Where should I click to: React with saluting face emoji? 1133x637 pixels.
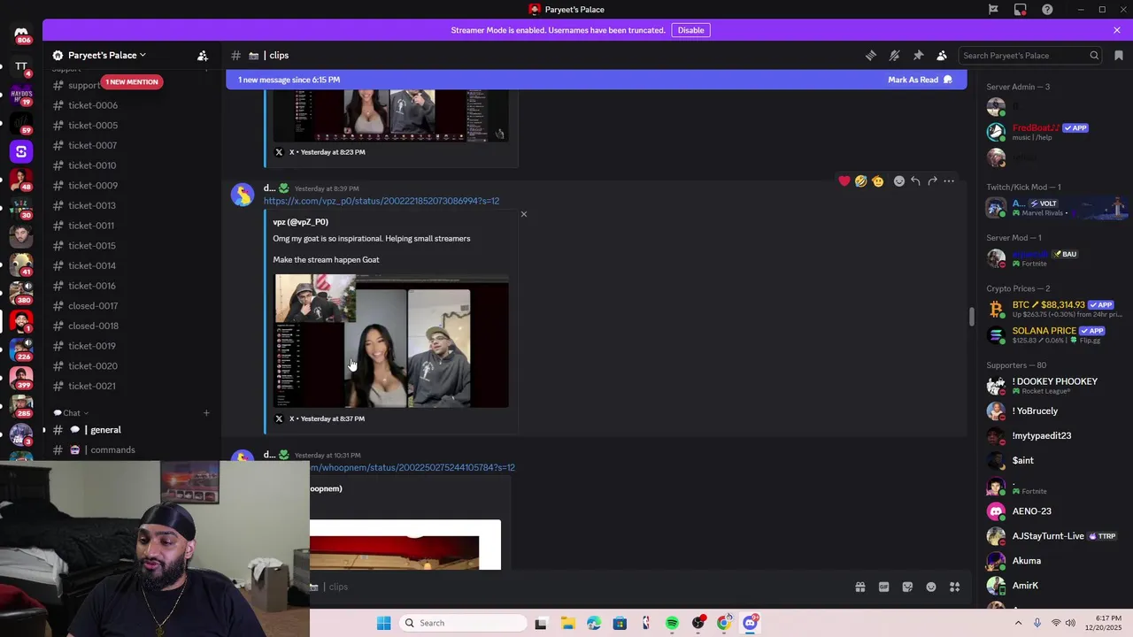[x=877, y=181]
